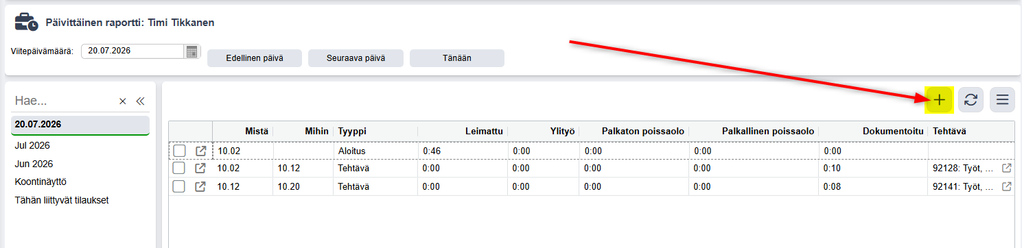Open task 92128 external link icon
The image size is (1022, 248).
coord(1006,168)
